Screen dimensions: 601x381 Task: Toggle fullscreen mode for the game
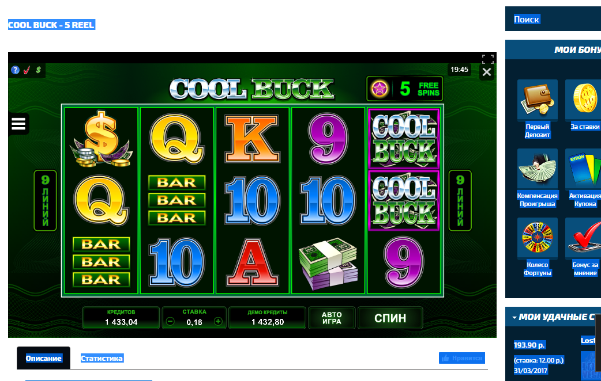487,58
